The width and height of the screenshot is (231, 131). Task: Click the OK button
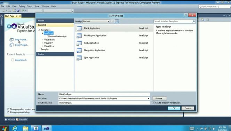(x=174, y=108)
